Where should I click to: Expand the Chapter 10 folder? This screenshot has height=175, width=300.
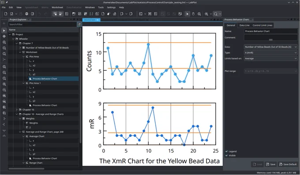(x=17, y=110)
